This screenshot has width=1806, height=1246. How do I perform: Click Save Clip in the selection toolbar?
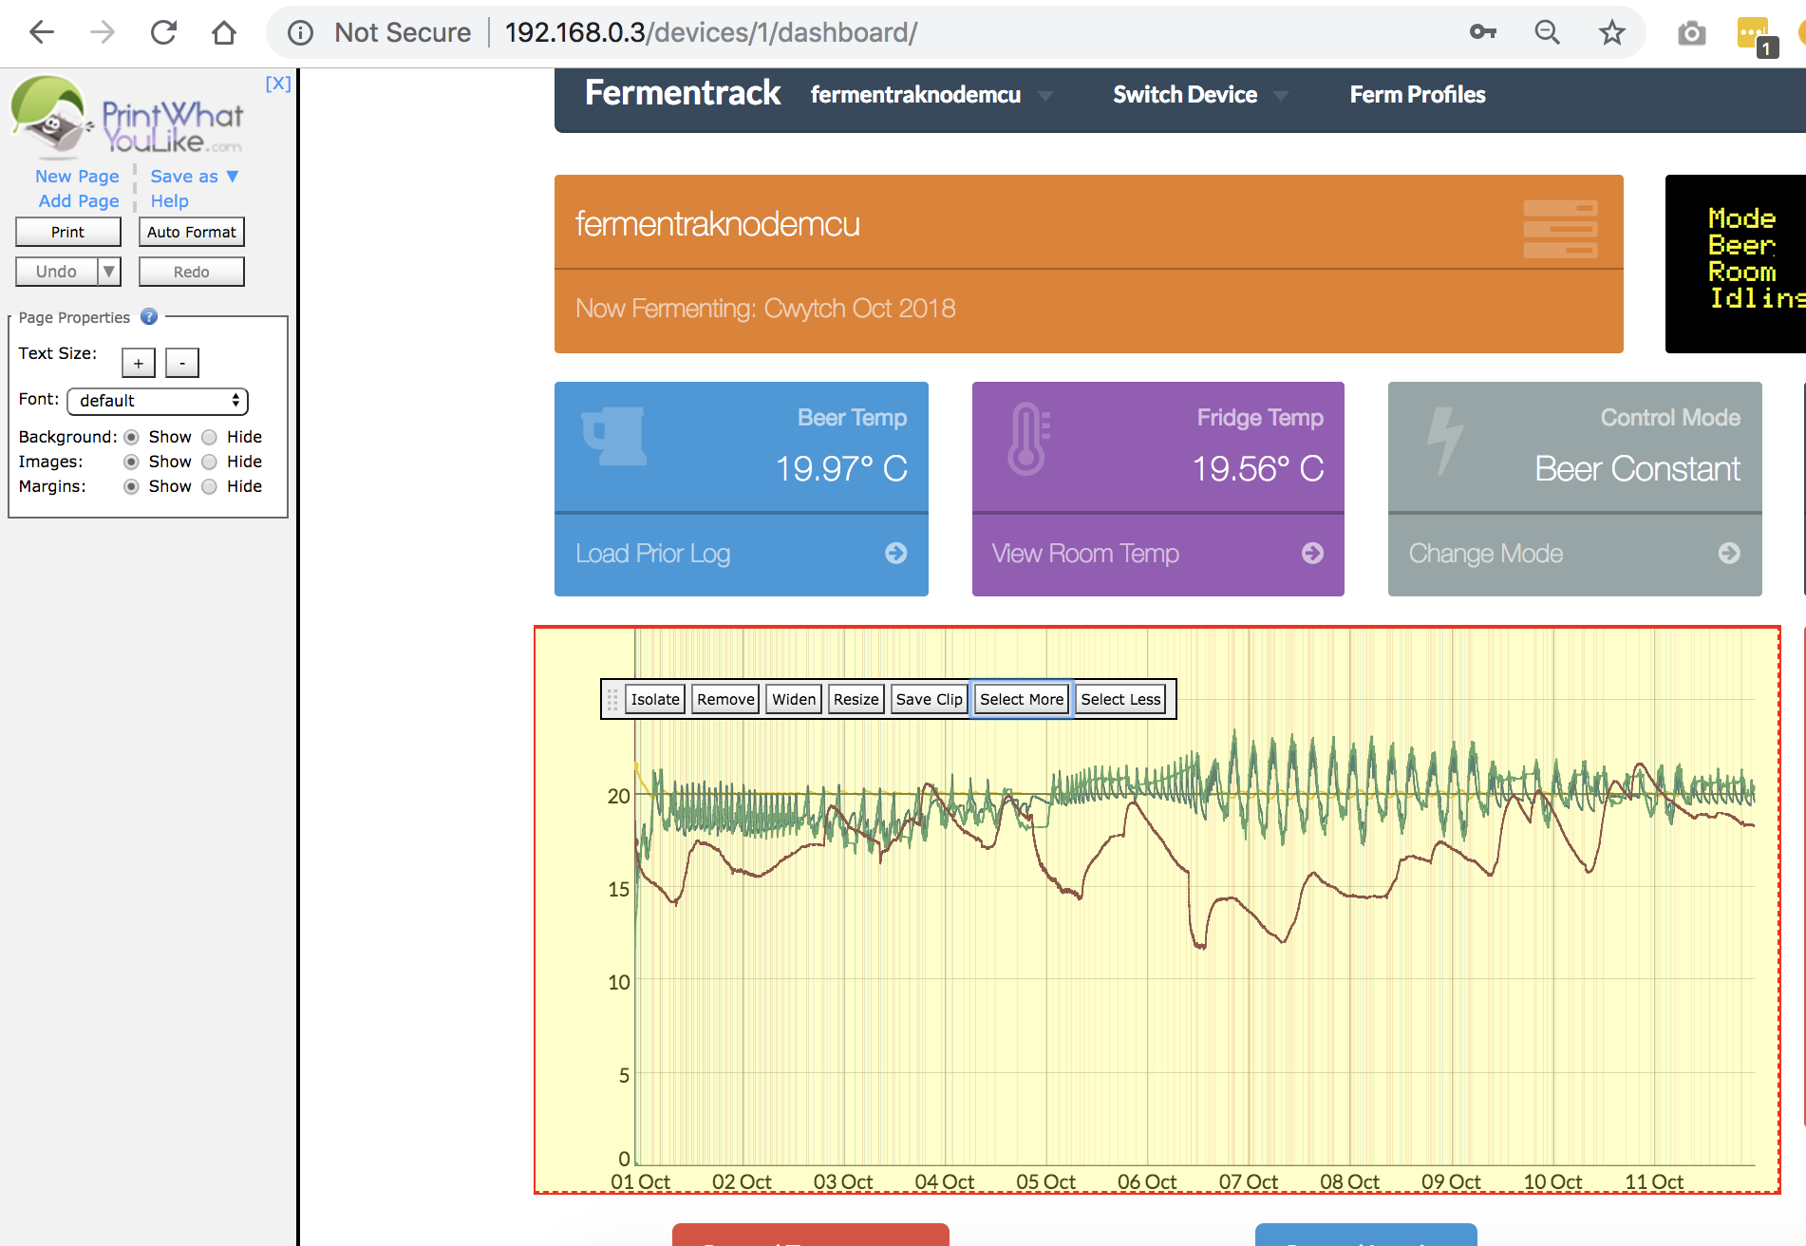click(929, 699)
